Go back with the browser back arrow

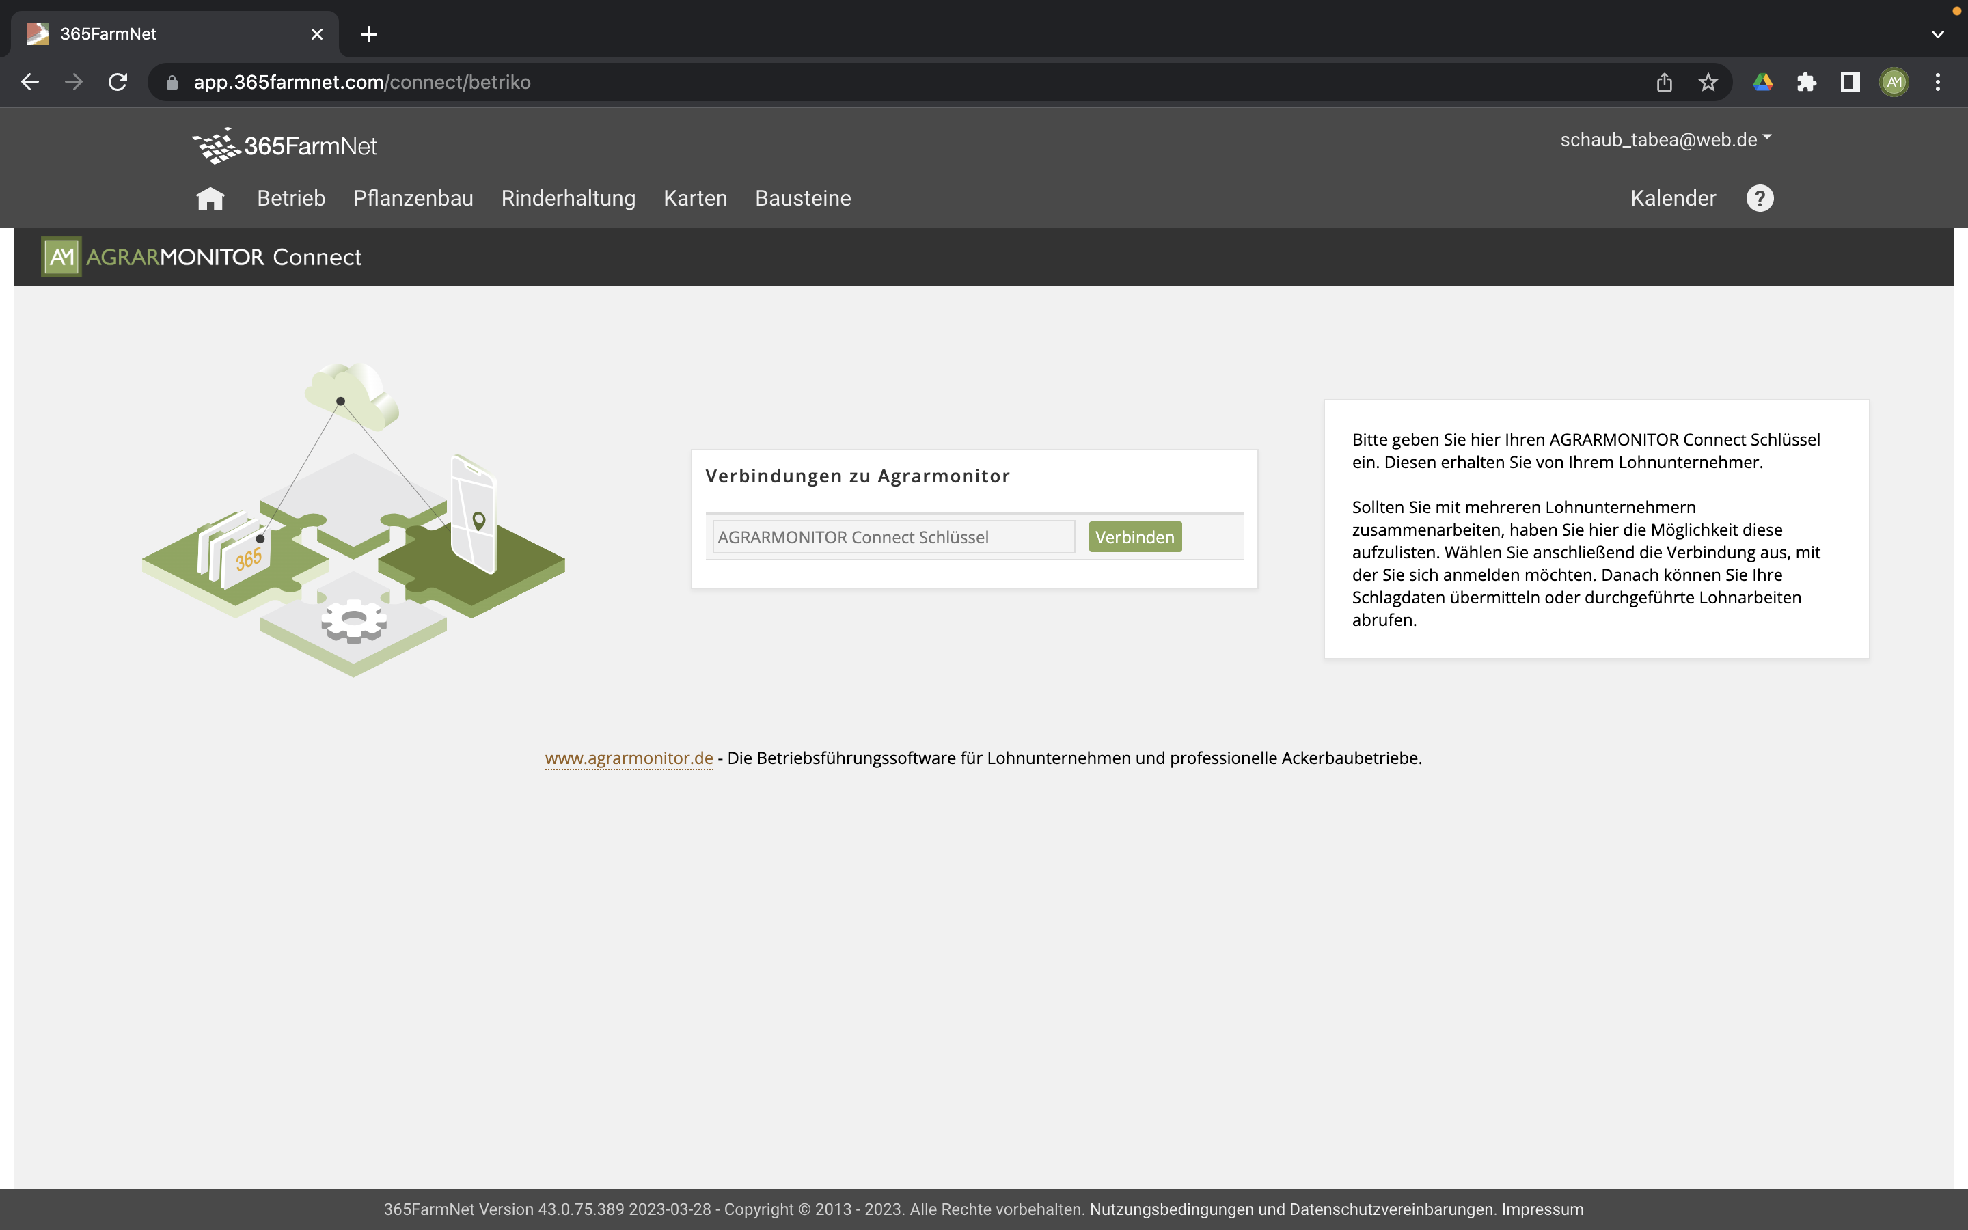point(30,82)
